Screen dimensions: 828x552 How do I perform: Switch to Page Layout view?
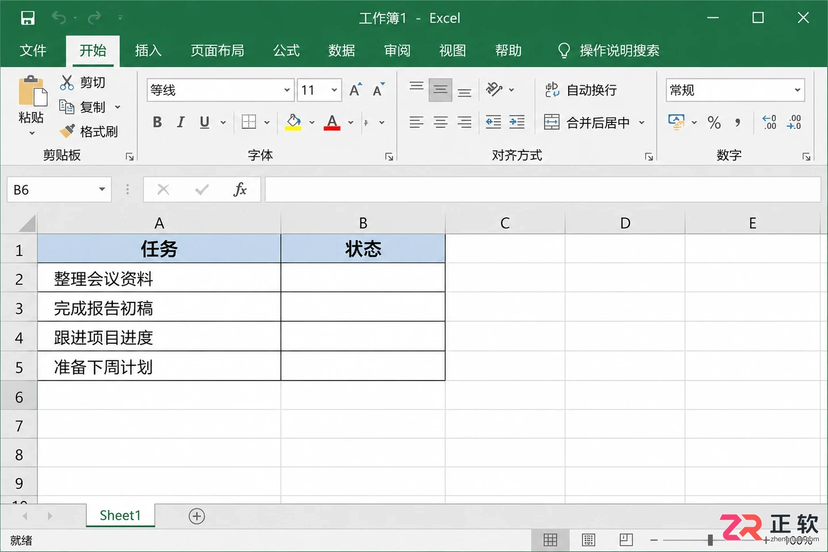[588, 540]
